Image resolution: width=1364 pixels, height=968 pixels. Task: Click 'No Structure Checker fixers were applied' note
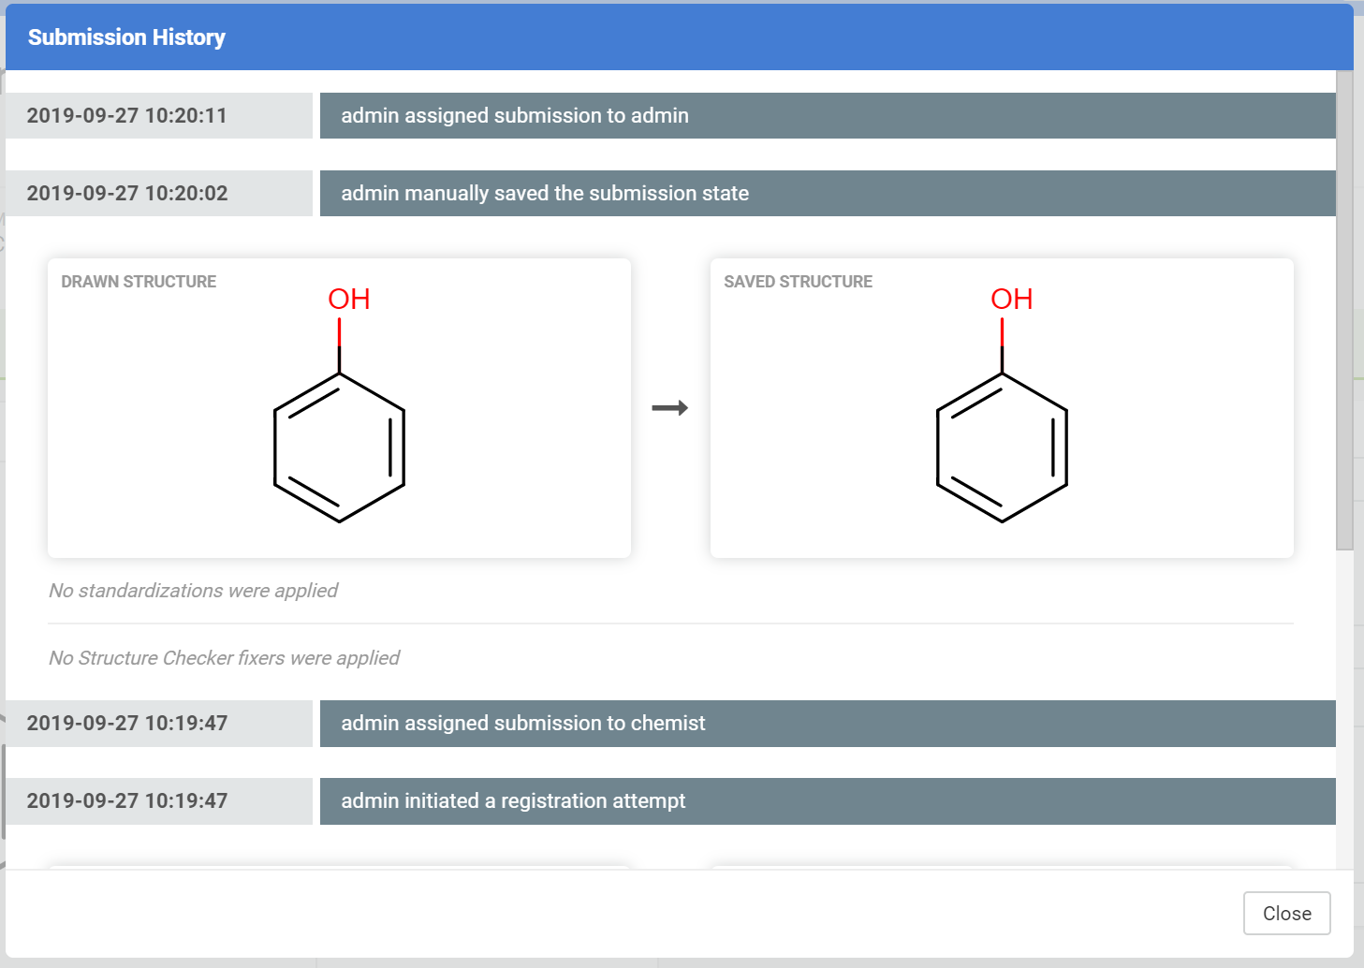pyautogui.click(x=224, y=658)
